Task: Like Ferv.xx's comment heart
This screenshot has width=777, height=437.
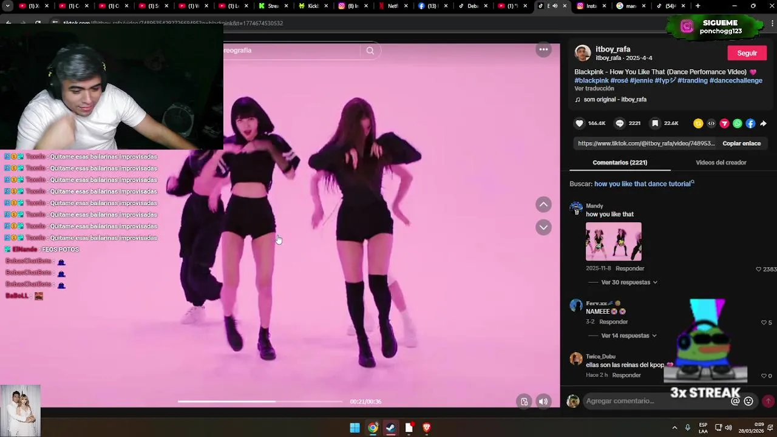Action: pyautogui.click(x=764, y=322)
